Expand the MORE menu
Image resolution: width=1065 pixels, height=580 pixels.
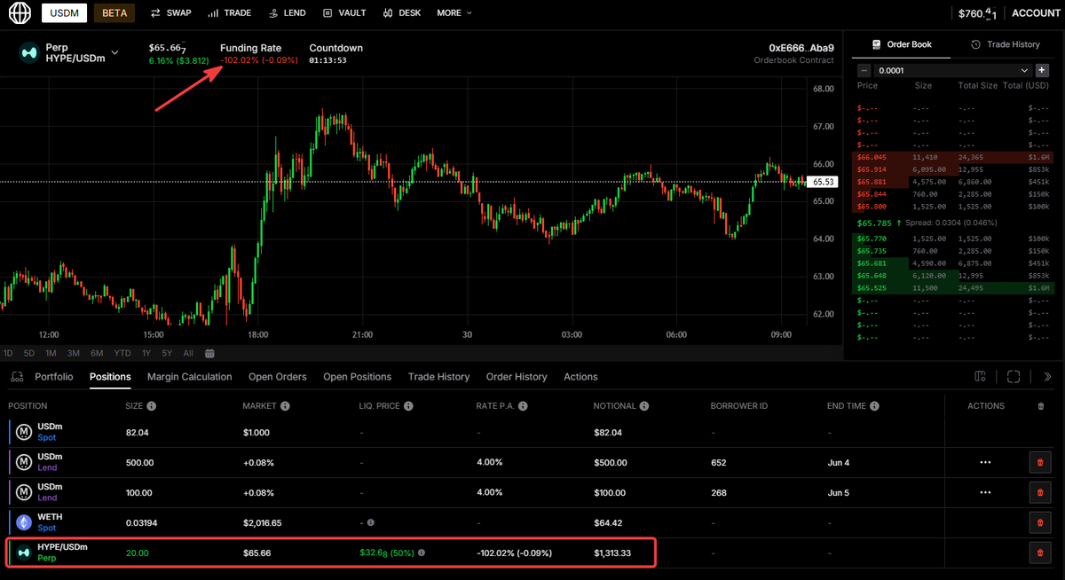pos(454,13)
